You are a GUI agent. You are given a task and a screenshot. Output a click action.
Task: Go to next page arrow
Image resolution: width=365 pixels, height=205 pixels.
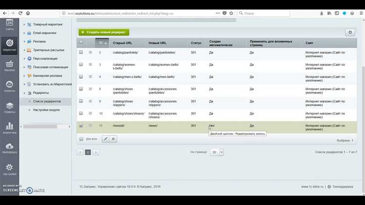[96, 152]
